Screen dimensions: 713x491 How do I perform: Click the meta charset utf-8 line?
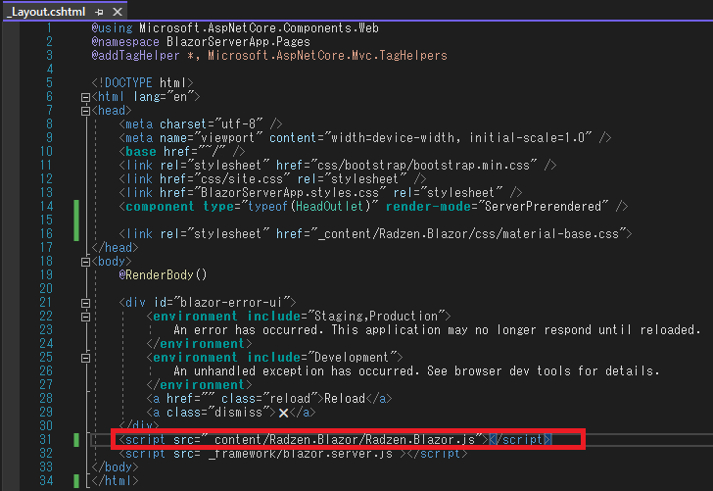click(x=201, y=124)
